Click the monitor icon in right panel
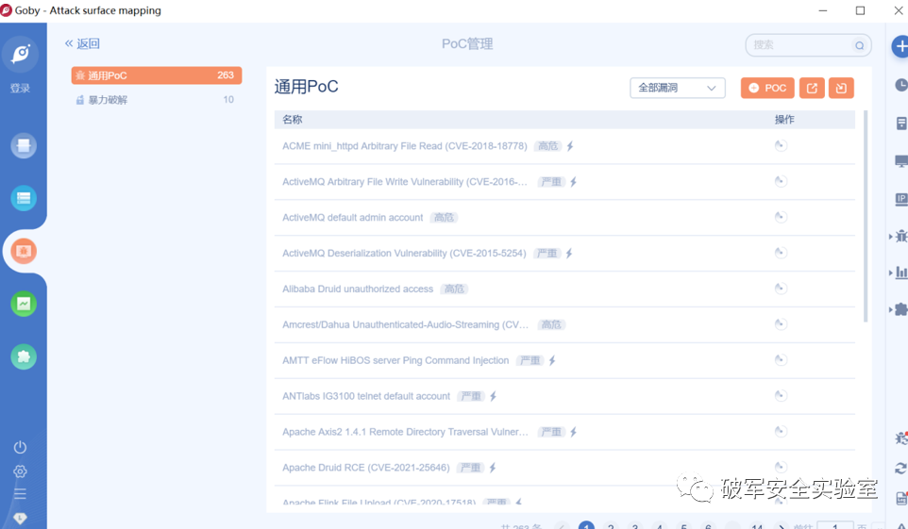The image size is (908, 529). (901, 161)
